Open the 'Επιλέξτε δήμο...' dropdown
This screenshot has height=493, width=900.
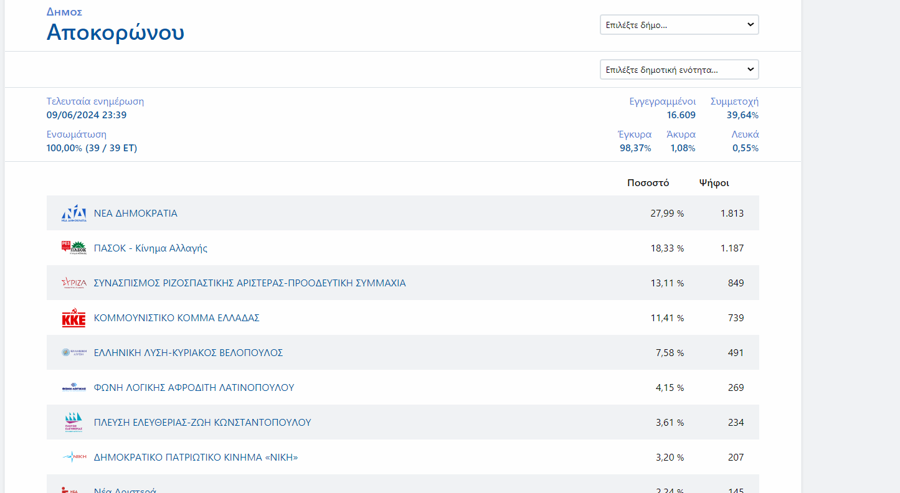pos(679,25)
